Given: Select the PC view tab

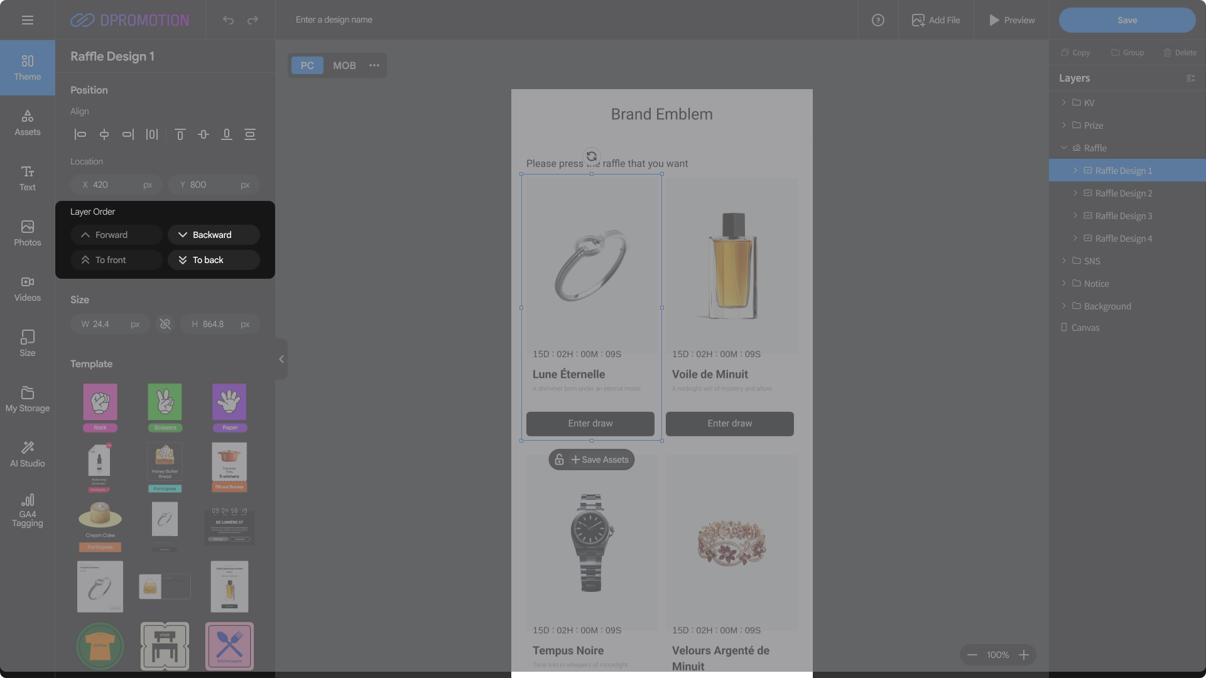Looking at the screenshot, I should [x=307, y=65].
